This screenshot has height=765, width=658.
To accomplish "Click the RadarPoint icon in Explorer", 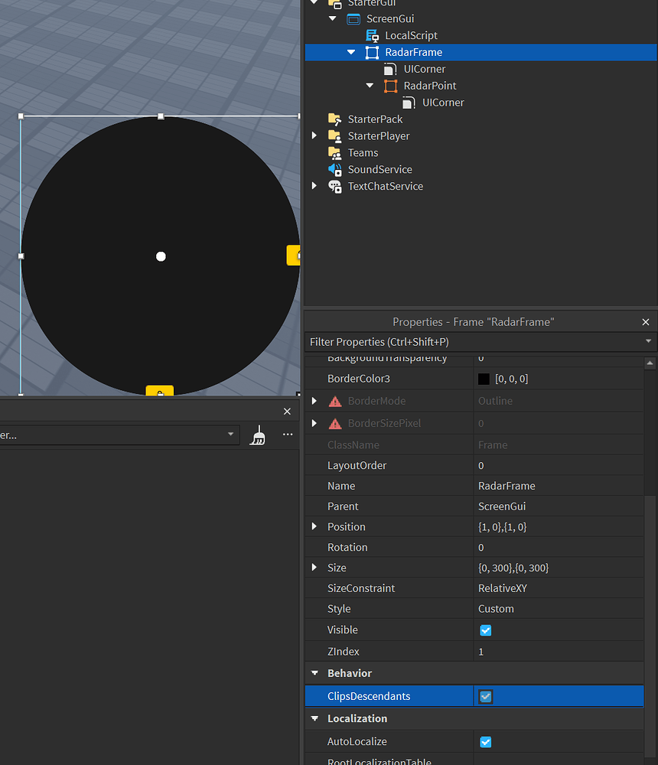I will coord(391,86).
